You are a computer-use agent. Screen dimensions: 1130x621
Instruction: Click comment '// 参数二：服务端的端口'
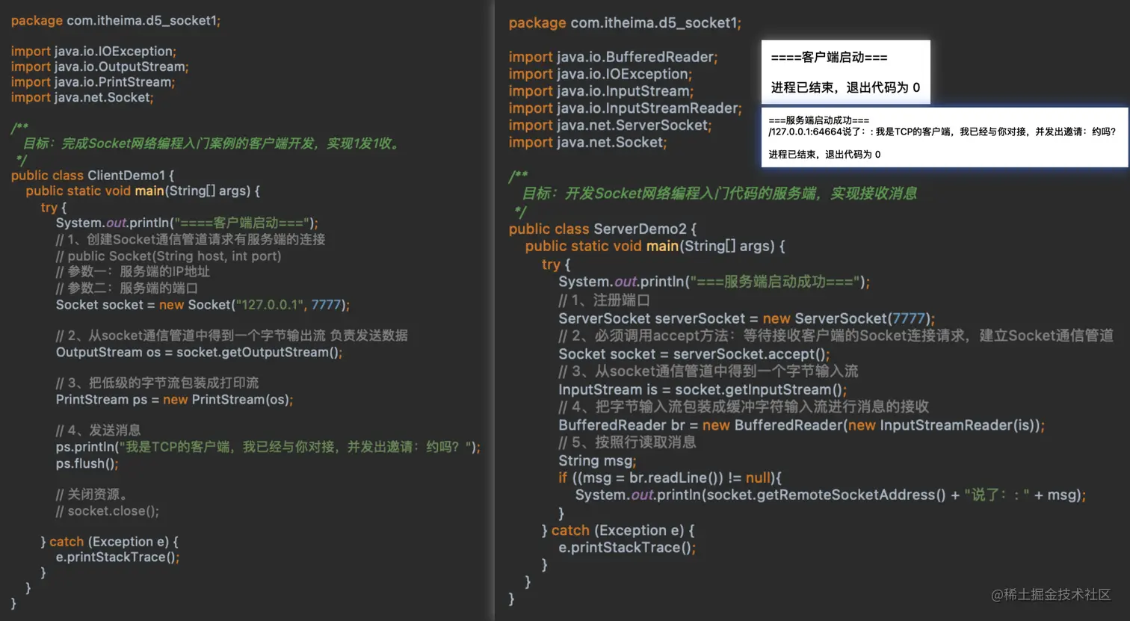(127, 288)
